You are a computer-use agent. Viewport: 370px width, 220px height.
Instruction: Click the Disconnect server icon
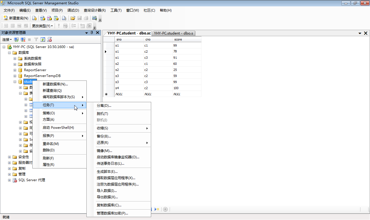(x=23, y=40)
